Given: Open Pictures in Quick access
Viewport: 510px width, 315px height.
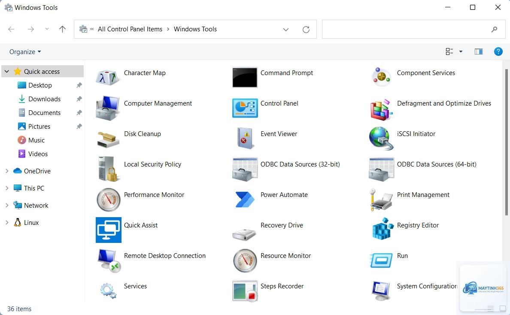Looking at the screenshot, I should 39,127.
